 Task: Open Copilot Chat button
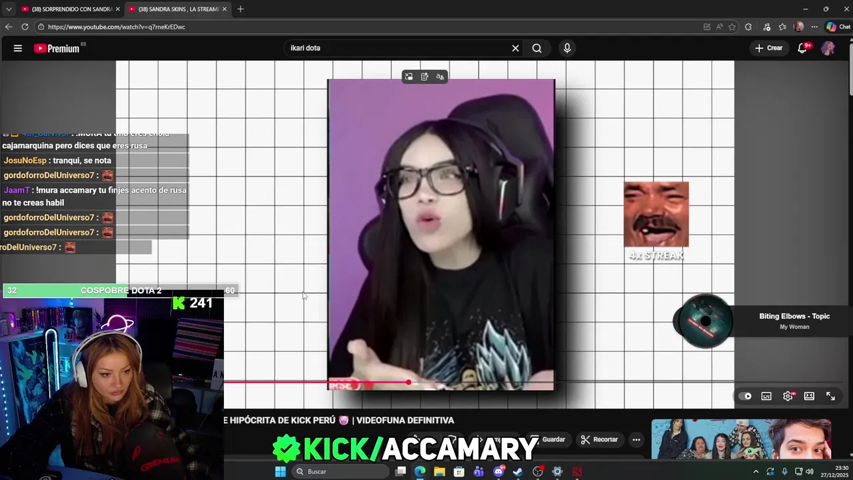pos(838,27)
